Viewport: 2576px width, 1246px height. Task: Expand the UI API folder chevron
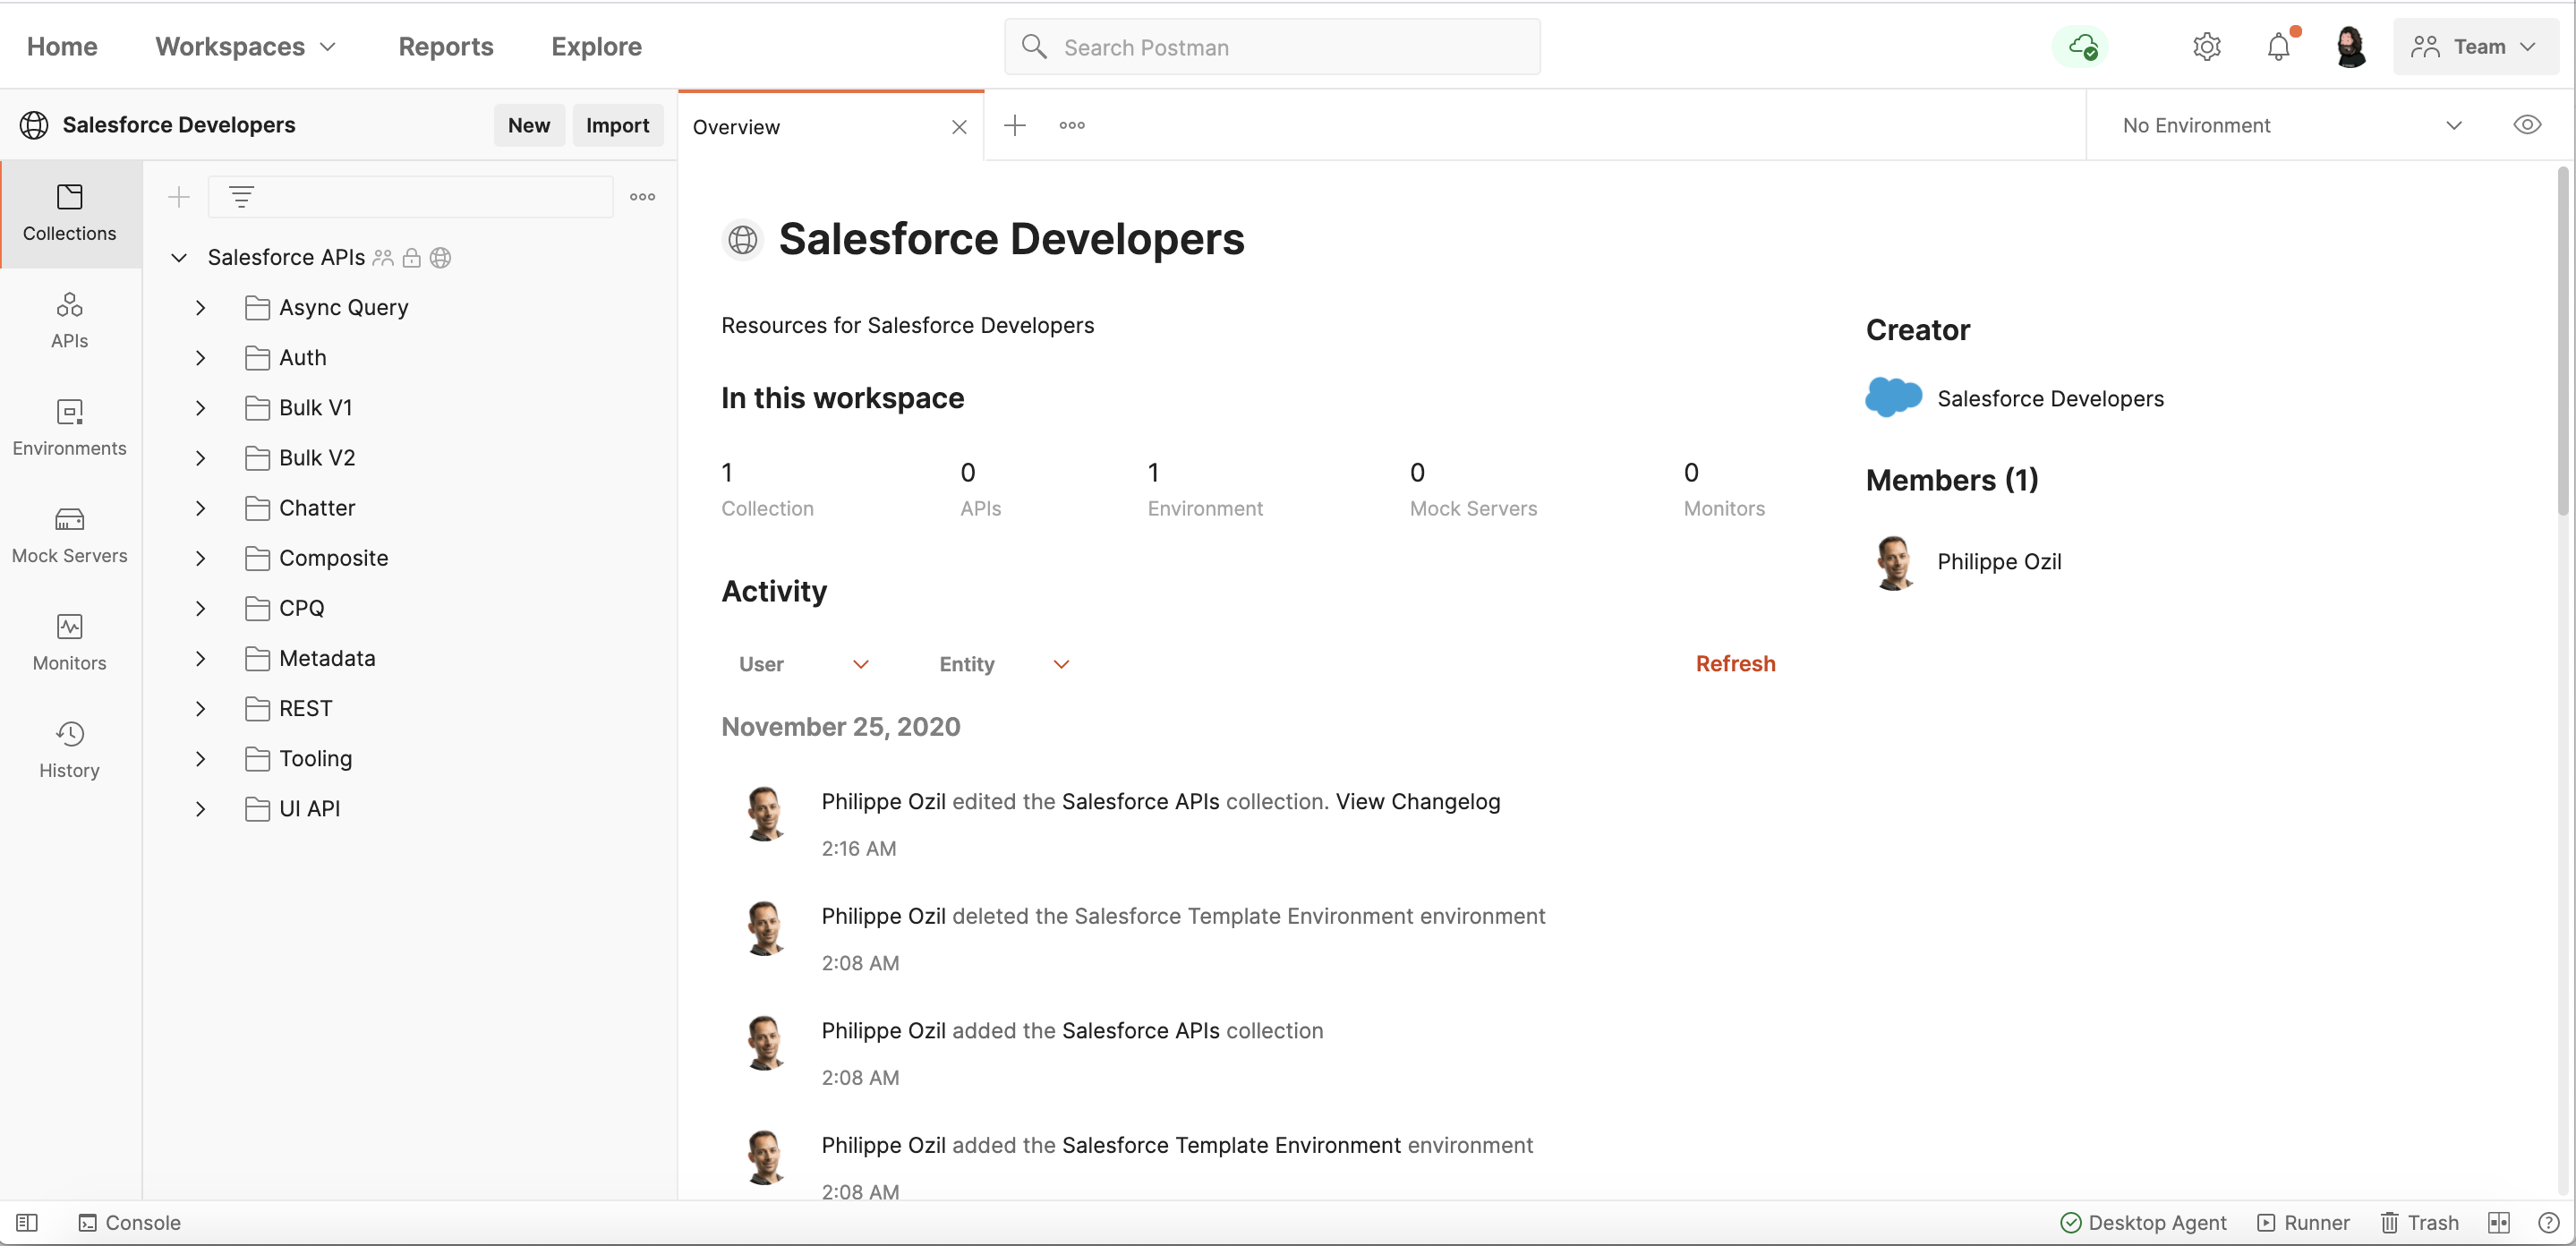click(200, 809)
